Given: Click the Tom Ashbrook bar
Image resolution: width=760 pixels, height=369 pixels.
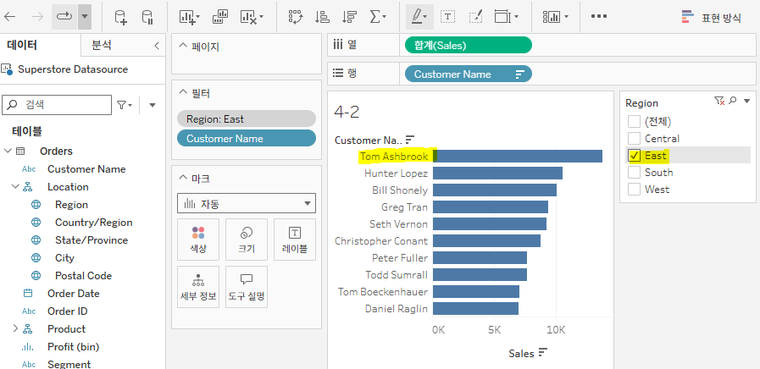Looking at the screenshot, I should 517,156.
